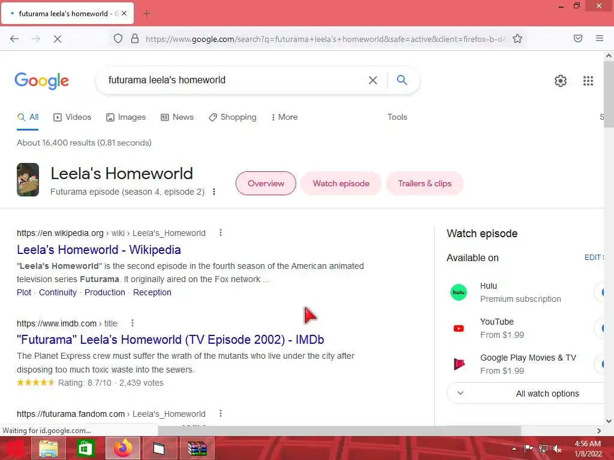Viewport: 614px width, 460px height.
Task: Clear the search box text
Action: (x=373, y=80)
